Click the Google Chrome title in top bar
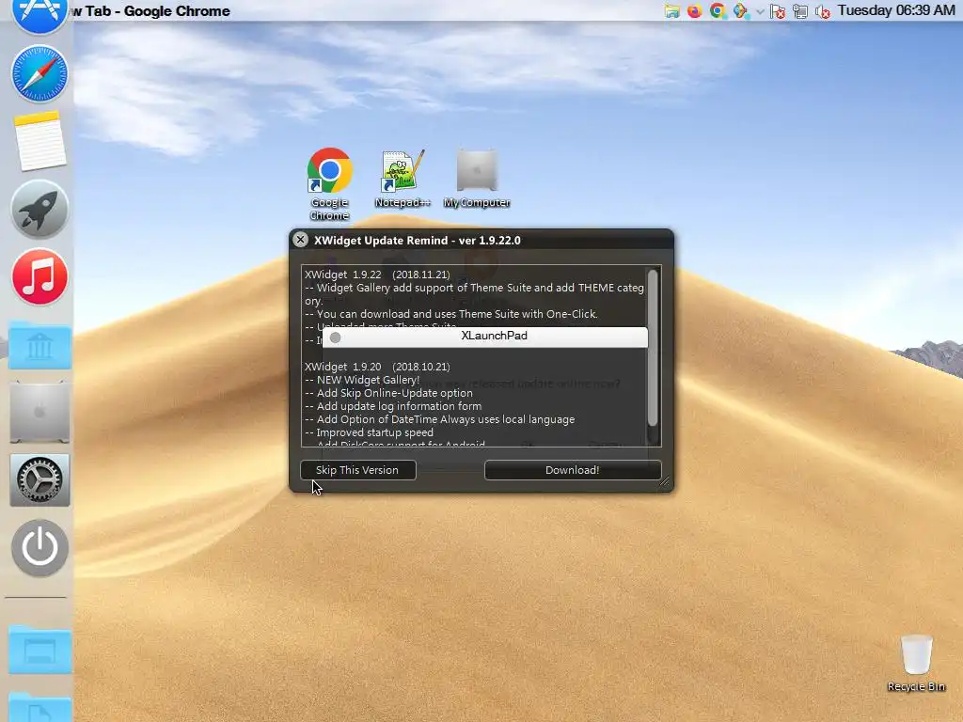The height and width of the screenshot is (722, 963). pos(151,11)
